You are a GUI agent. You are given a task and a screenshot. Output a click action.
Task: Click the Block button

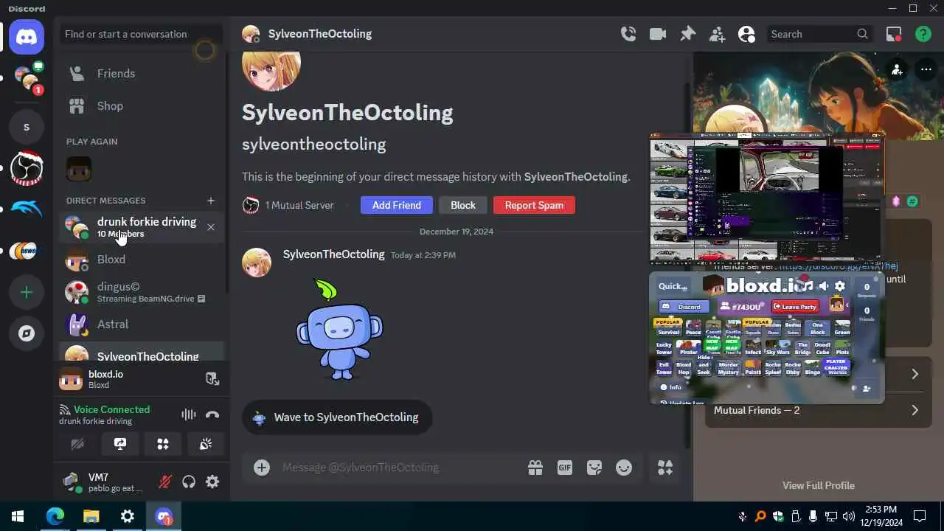tap(463, 205)
